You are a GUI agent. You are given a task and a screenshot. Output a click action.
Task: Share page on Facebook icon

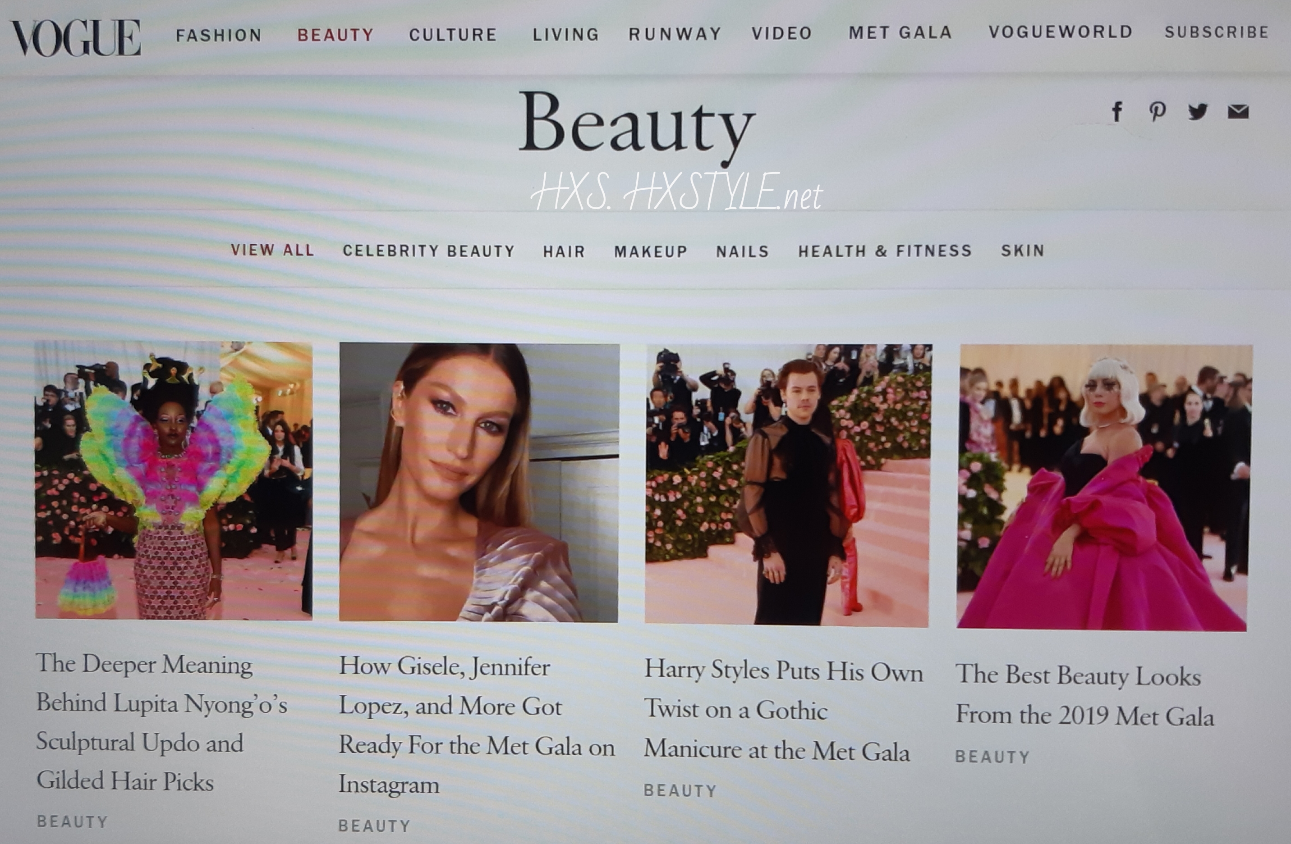coord(1117,112)
